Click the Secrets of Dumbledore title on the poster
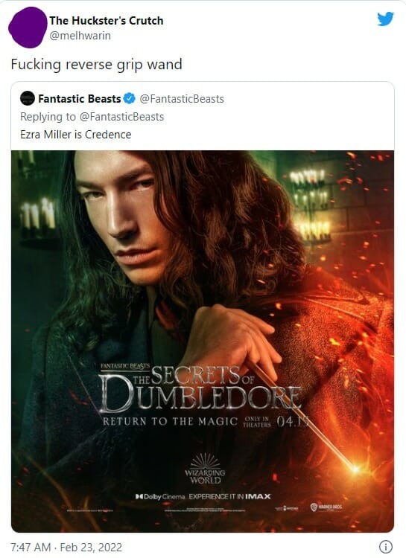Viewport: 406px width, 558px height. point(200,389)
